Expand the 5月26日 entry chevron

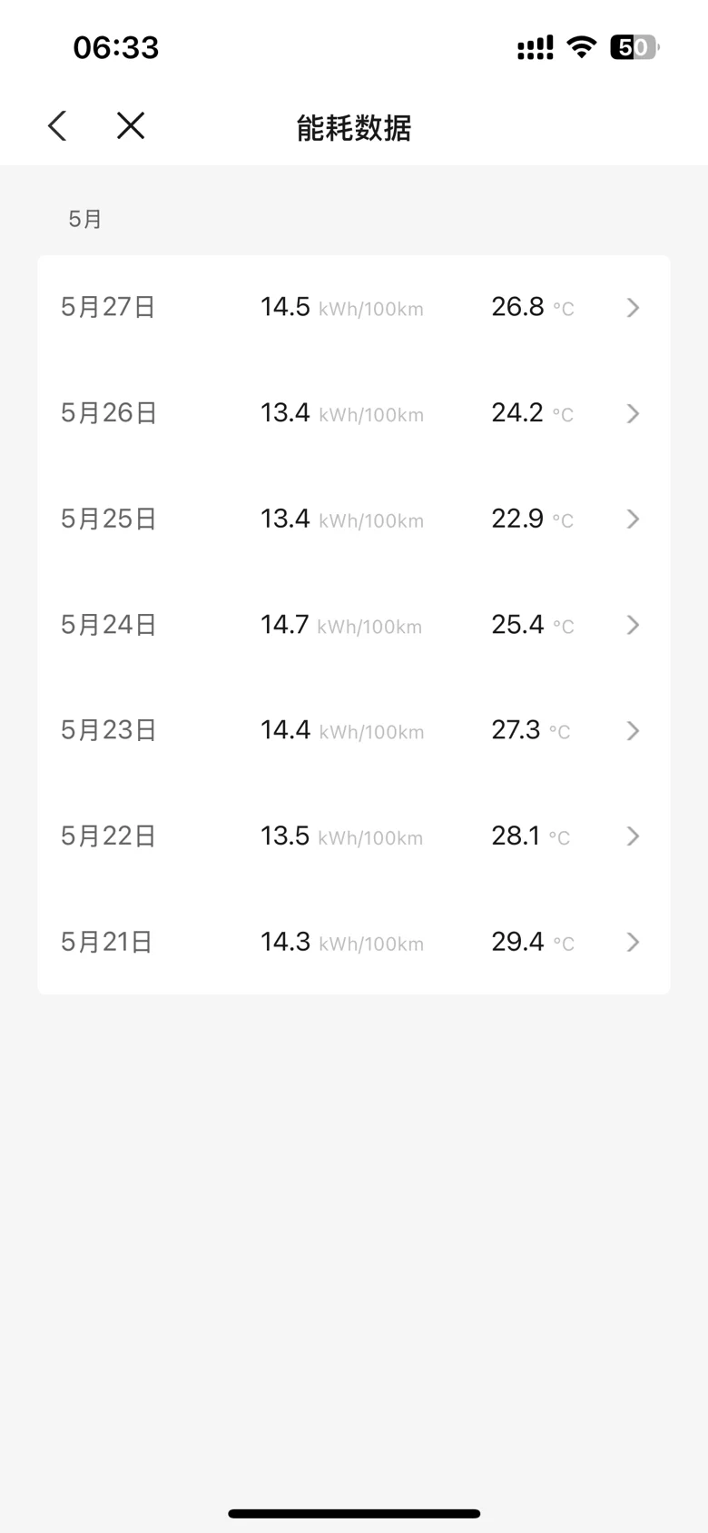pyautogui.click(x=634, y=414)
